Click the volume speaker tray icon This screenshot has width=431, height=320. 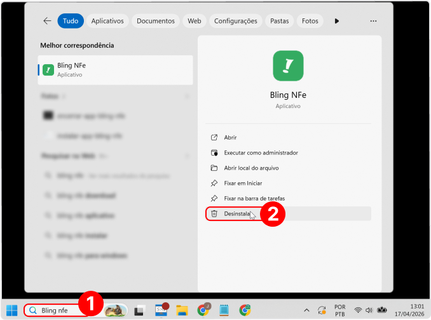click(369, 310)
